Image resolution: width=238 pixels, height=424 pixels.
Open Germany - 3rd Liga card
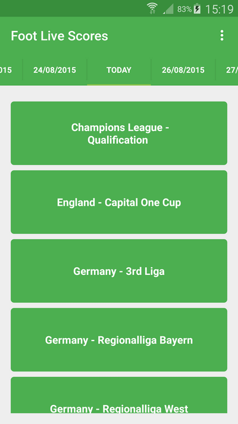point(119,271)
